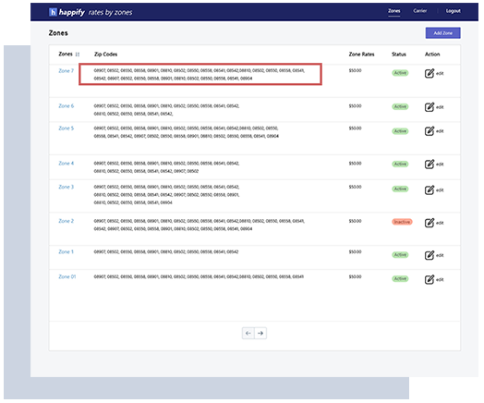Click the edit icon for Zone 1
The image size is (484, 403).
(x=430, y=255)
